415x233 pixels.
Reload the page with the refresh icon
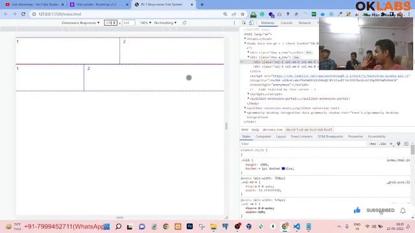[x=23, y=14]
